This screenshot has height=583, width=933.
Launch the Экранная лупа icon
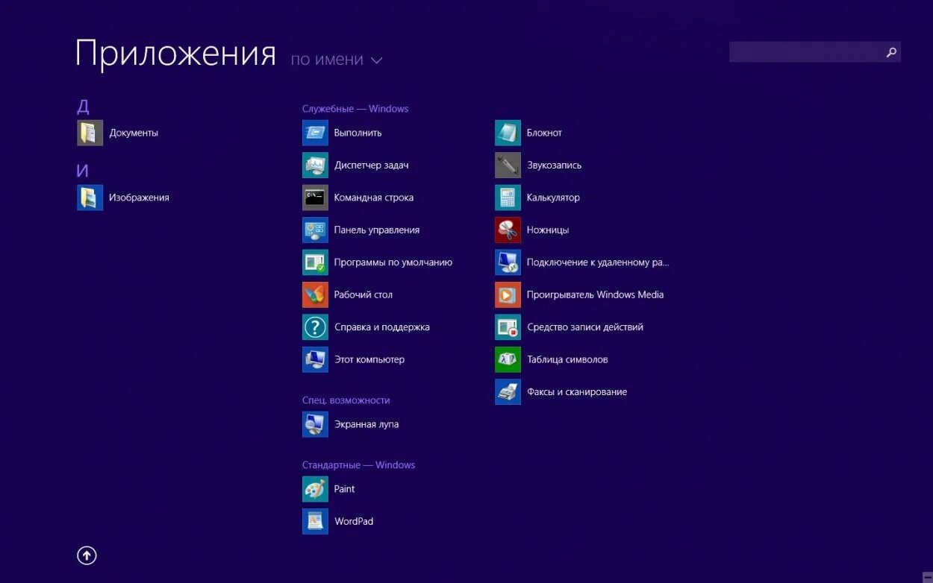click(x=315, y=424)
